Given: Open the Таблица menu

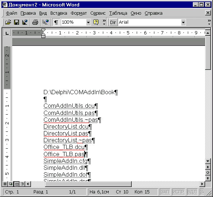Looking at the screenshot, I should point(118,13).
